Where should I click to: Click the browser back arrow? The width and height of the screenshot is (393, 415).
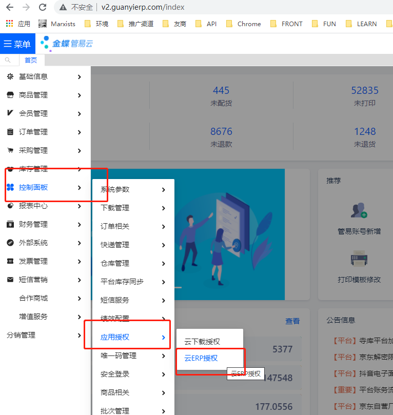10,7
